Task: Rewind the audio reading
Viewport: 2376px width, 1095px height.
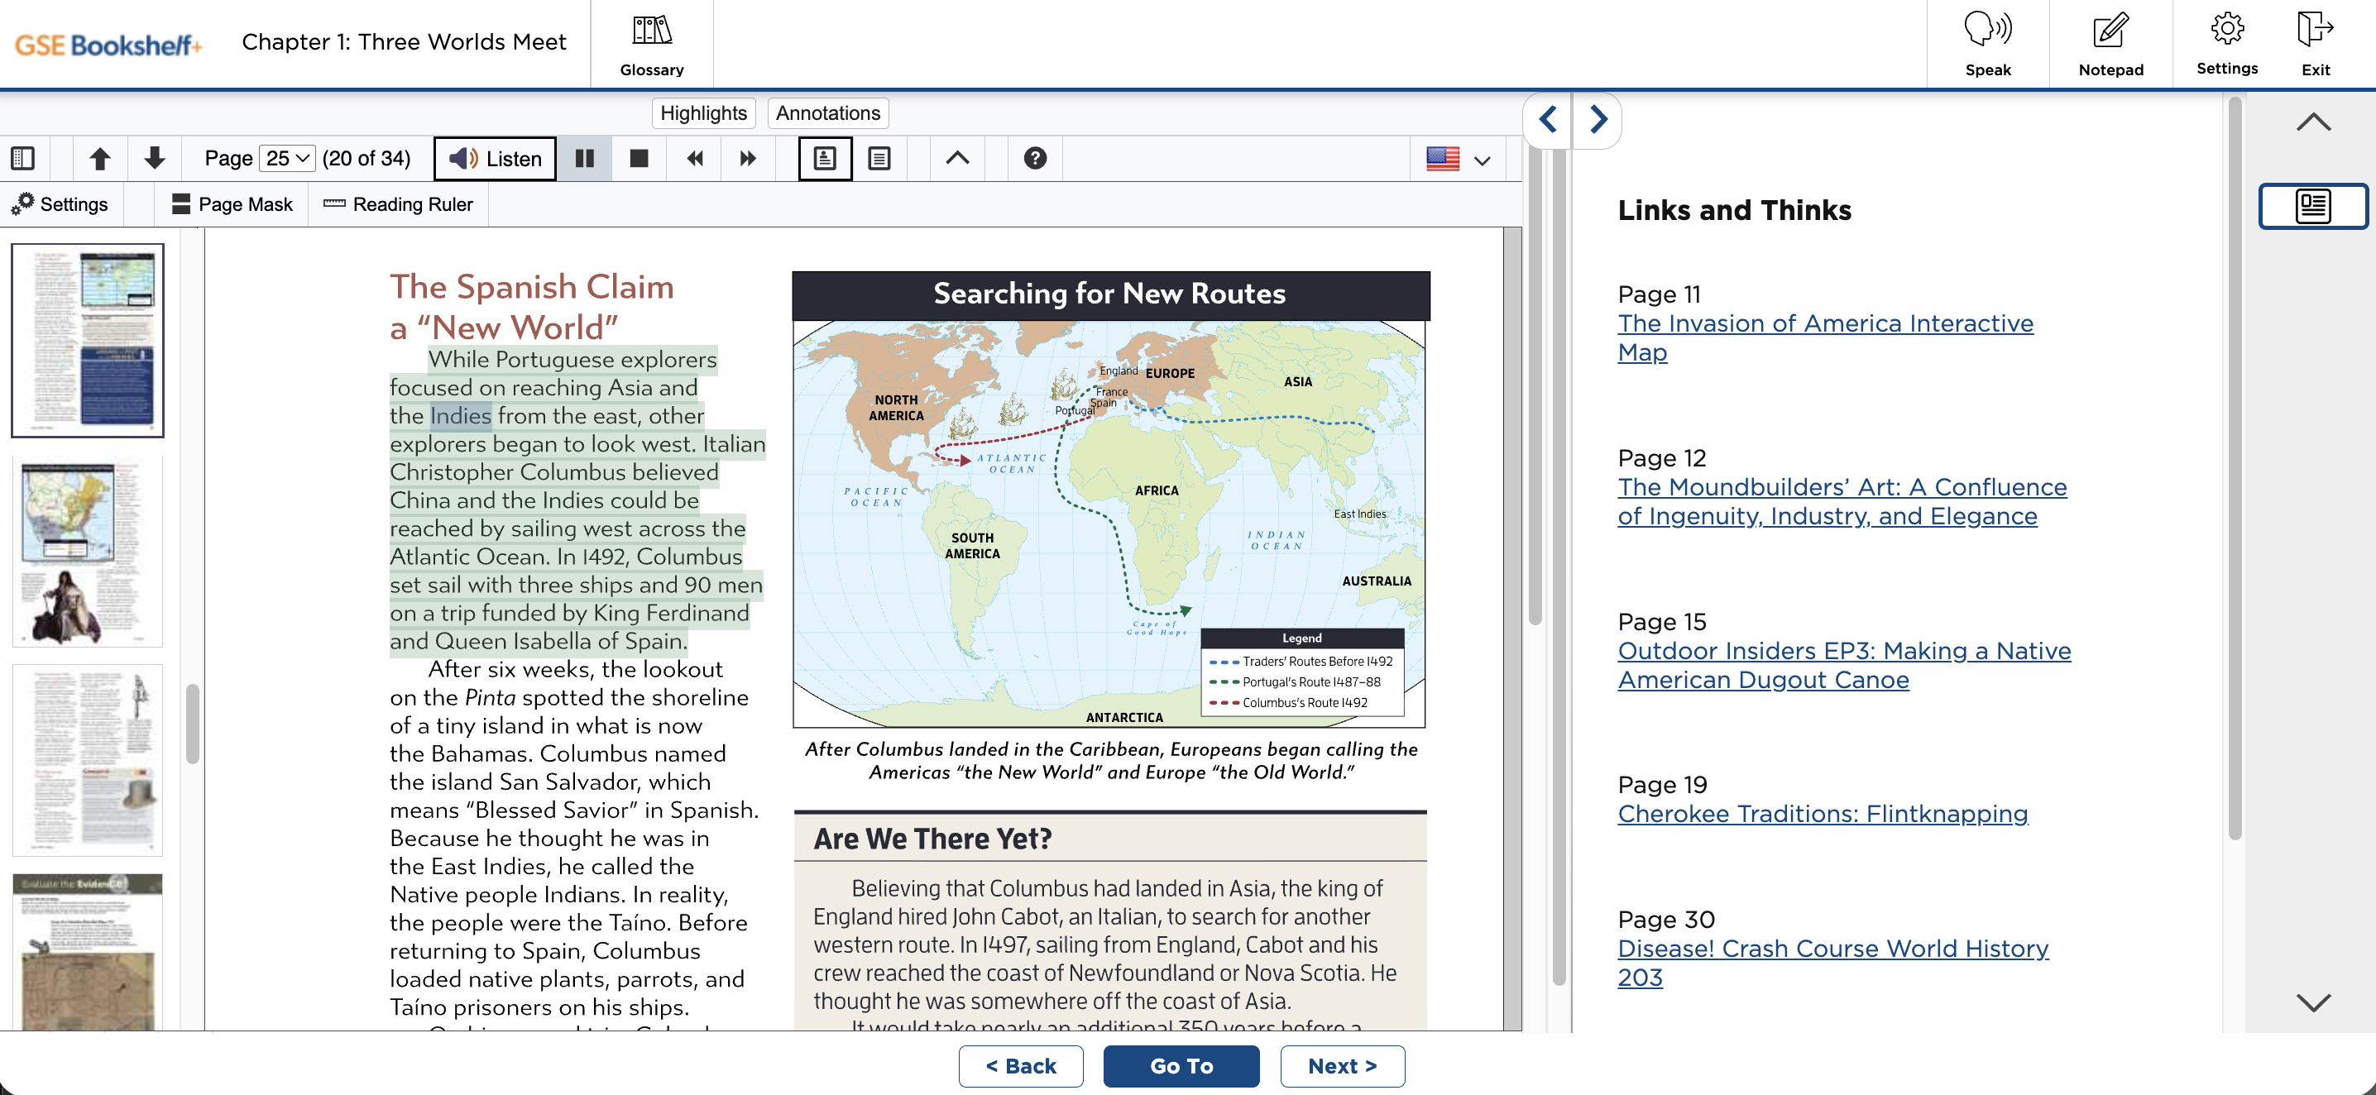Action: coord(695,159)
